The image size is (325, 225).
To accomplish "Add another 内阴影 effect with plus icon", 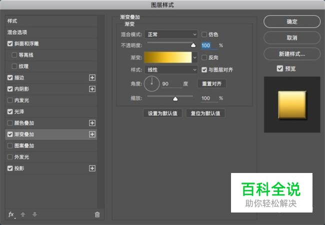I will pos(92,89).
